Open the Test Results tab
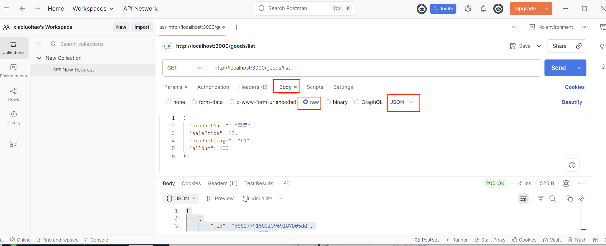The image size is (606, 246). pyautogui.click(x=259, y=183)
